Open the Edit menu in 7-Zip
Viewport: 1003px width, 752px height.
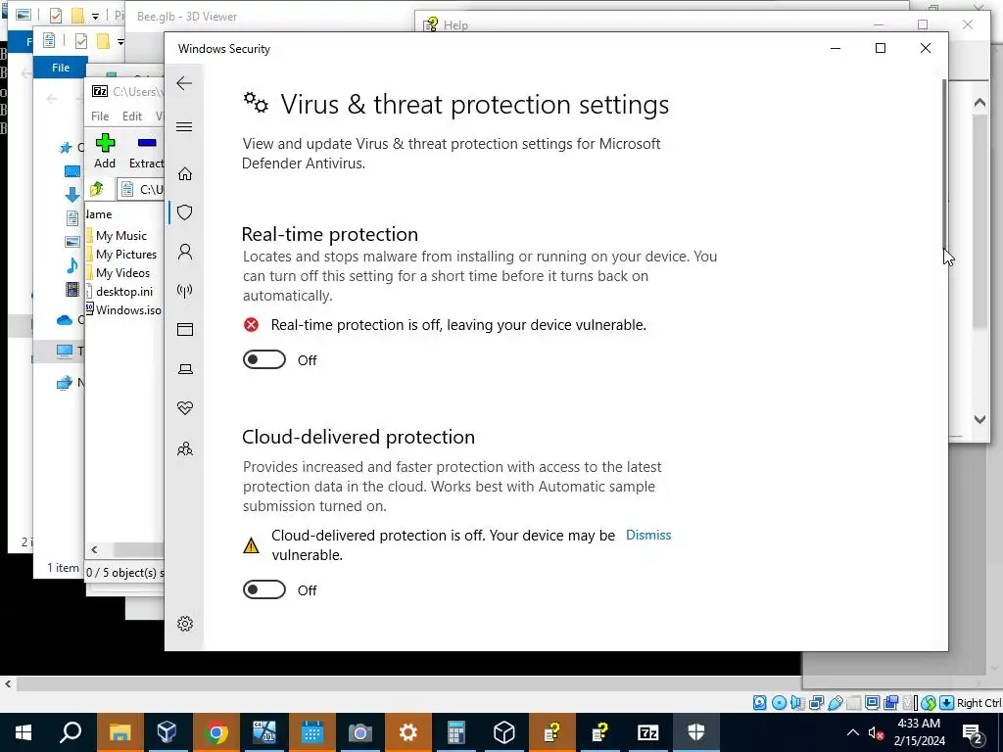(x=132, y=117)
